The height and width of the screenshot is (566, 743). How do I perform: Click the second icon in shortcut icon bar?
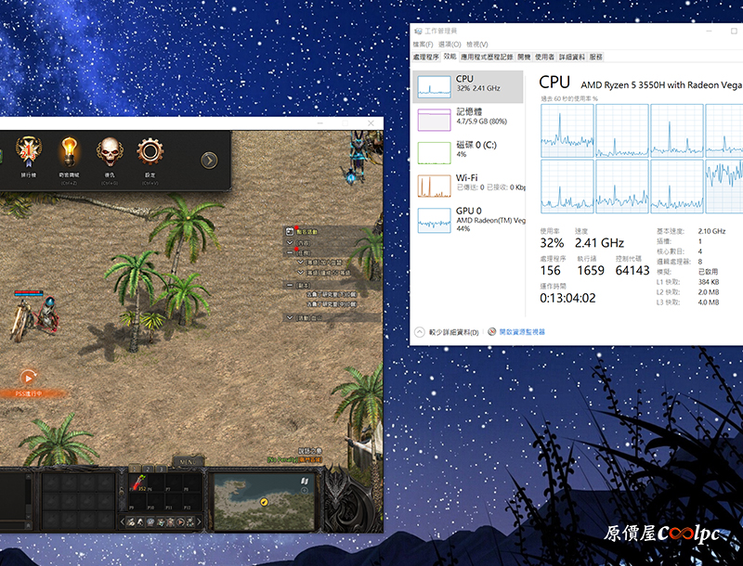(x=140, y=522)
